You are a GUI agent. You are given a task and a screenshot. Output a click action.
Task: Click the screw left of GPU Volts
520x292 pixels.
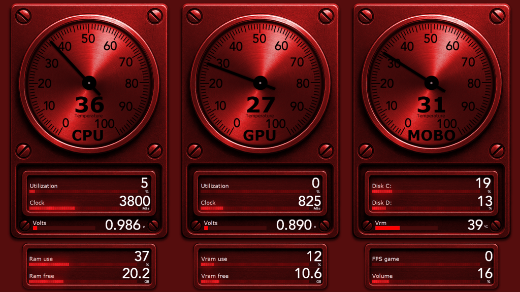click(196, 226)
